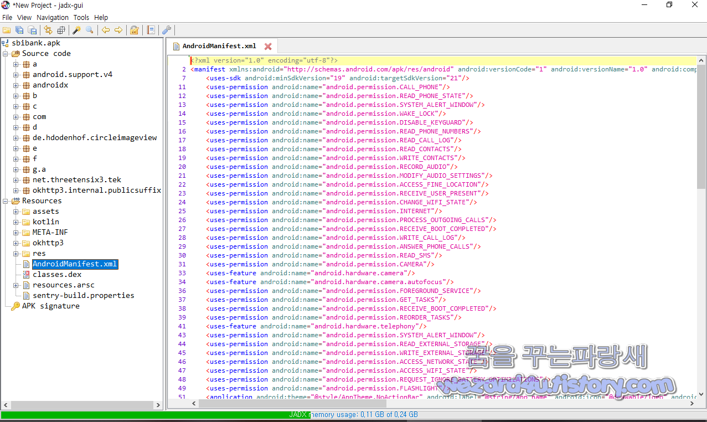The image size is (707, 422).
Task: Toggle the Deobfuscation padlock icon
Action: (x=134, y=30)
